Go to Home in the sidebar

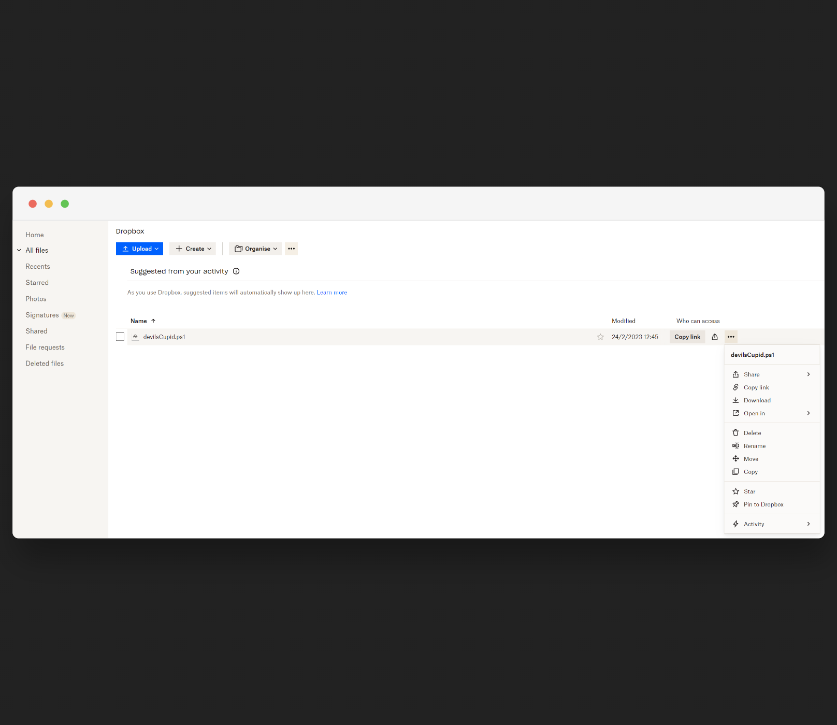35,235
